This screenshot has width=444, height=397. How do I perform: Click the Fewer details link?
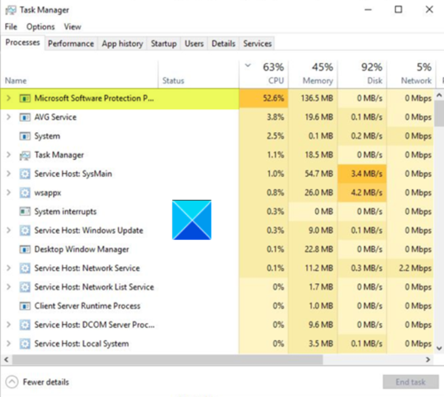[46, 382]
